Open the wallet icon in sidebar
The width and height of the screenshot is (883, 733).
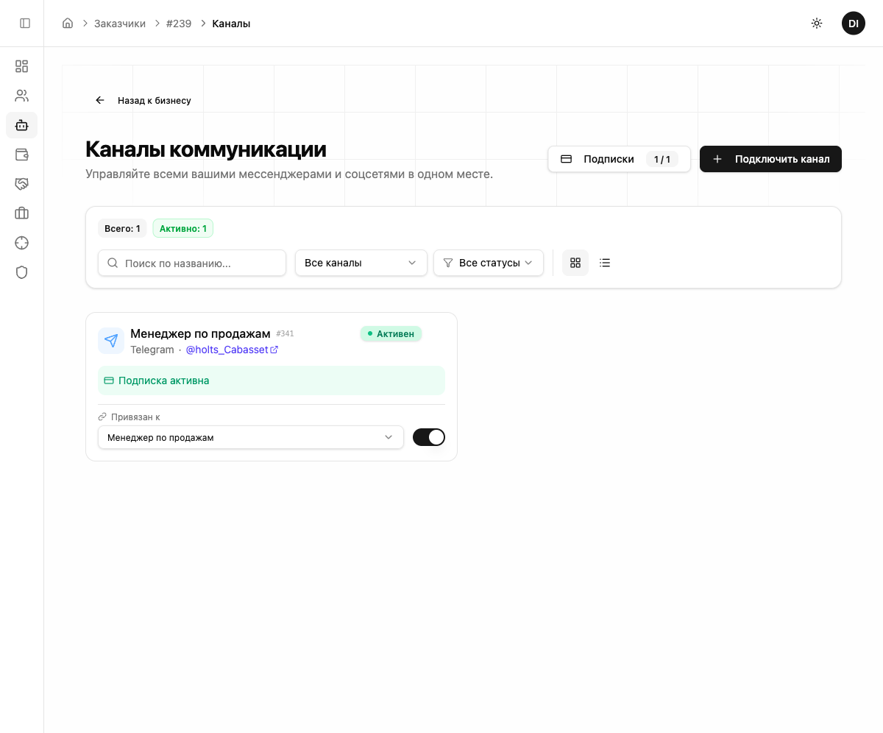(x=22, y=155)
